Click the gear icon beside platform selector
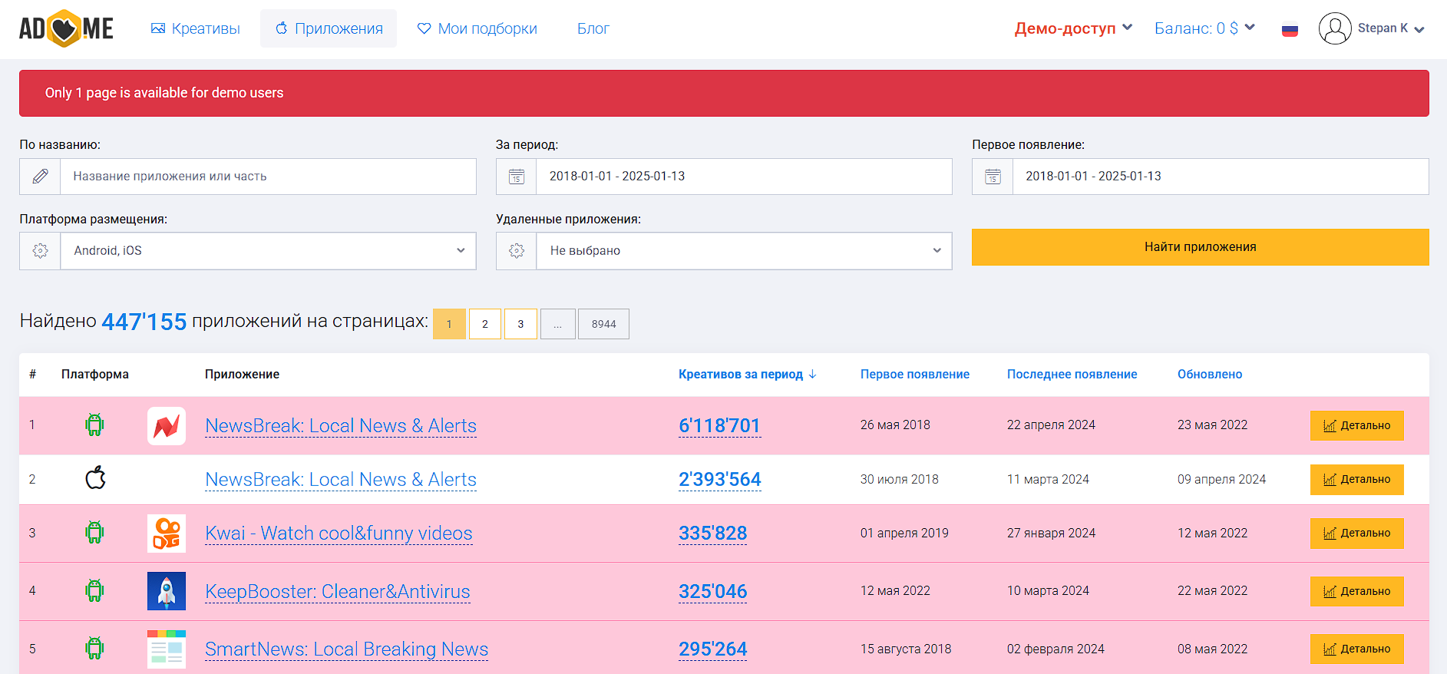The height and width of the screenshot is (674, 1447). click(x=40, y=251)
